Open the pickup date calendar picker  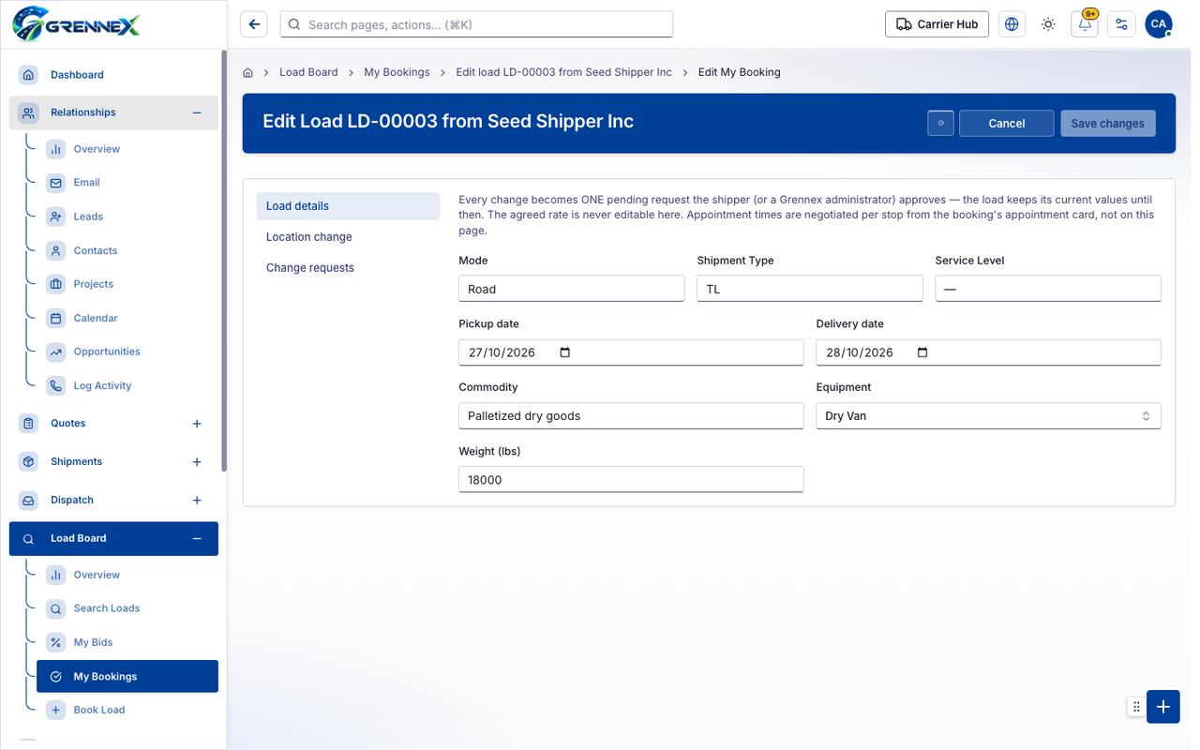tap(564, 352)
